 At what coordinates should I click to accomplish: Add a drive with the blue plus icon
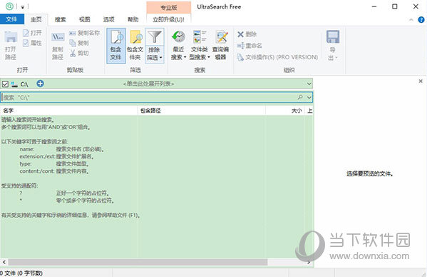[x=40, y=84]
